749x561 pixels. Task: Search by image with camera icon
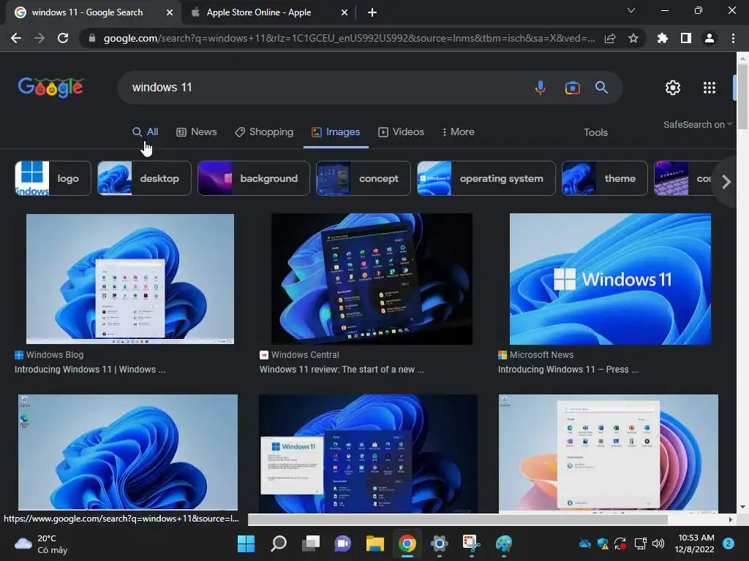point(572,88)
